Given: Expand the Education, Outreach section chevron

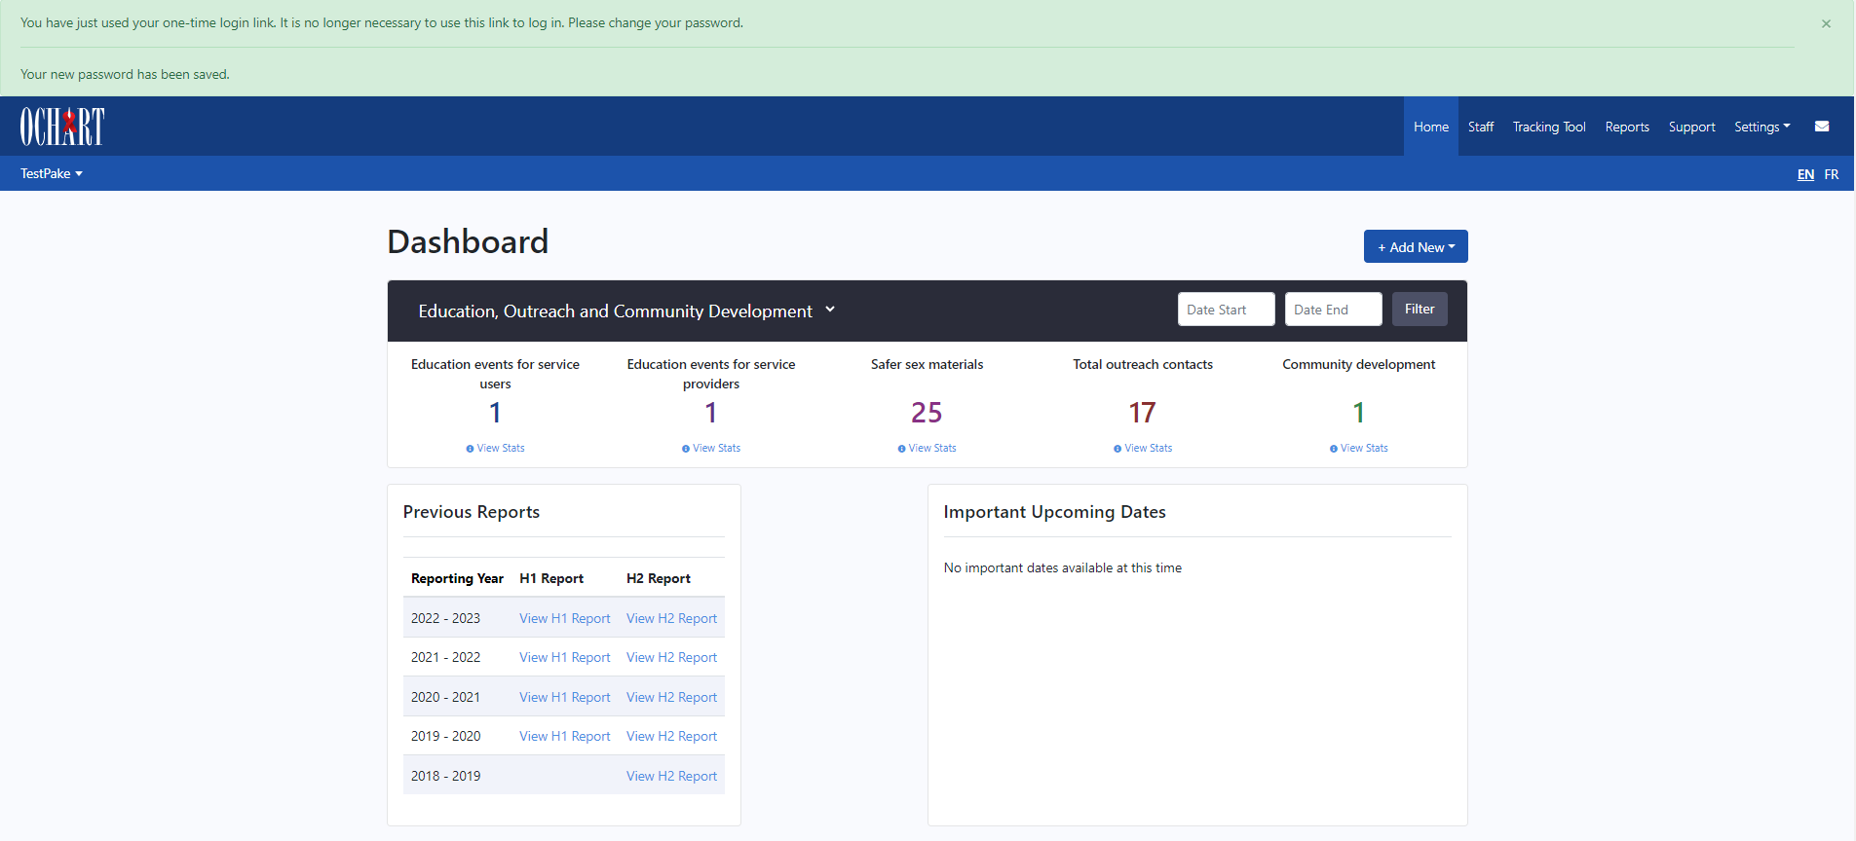Looking at the screenshot, I should [830, 310].
